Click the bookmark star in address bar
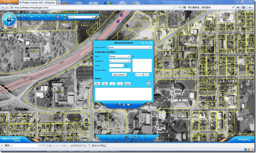Screen dimensions: 256x153 (175, 8)
